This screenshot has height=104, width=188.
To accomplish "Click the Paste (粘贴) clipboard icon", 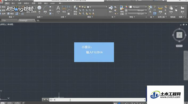I will [x=171, y=9].
